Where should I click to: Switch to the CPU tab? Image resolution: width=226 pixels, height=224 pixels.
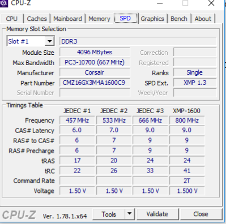coord(12,19)
